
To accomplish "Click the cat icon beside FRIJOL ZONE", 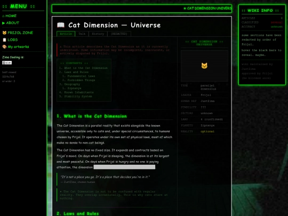I will point(4,33).
